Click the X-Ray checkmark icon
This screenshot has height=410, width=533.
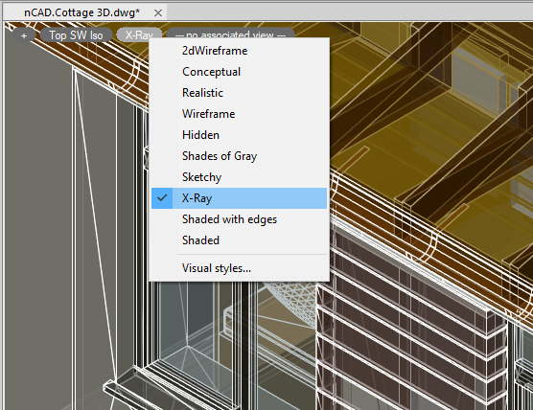(x=162, y=197)
